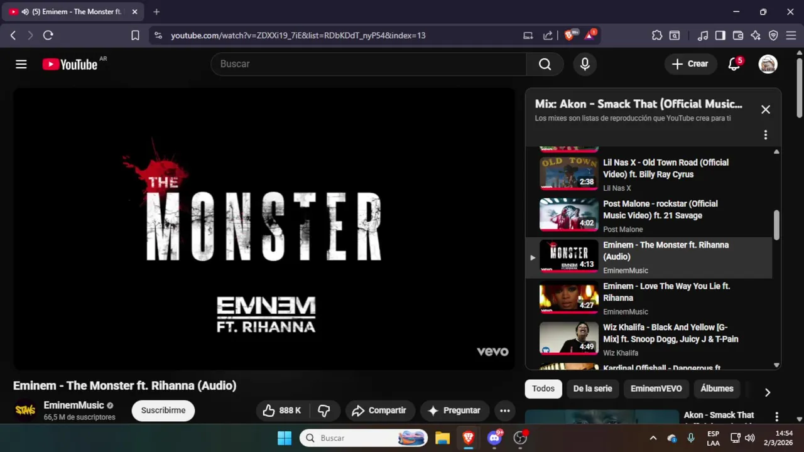
Task: Click the browser address bar URL
Action: (x=298, y=35)
